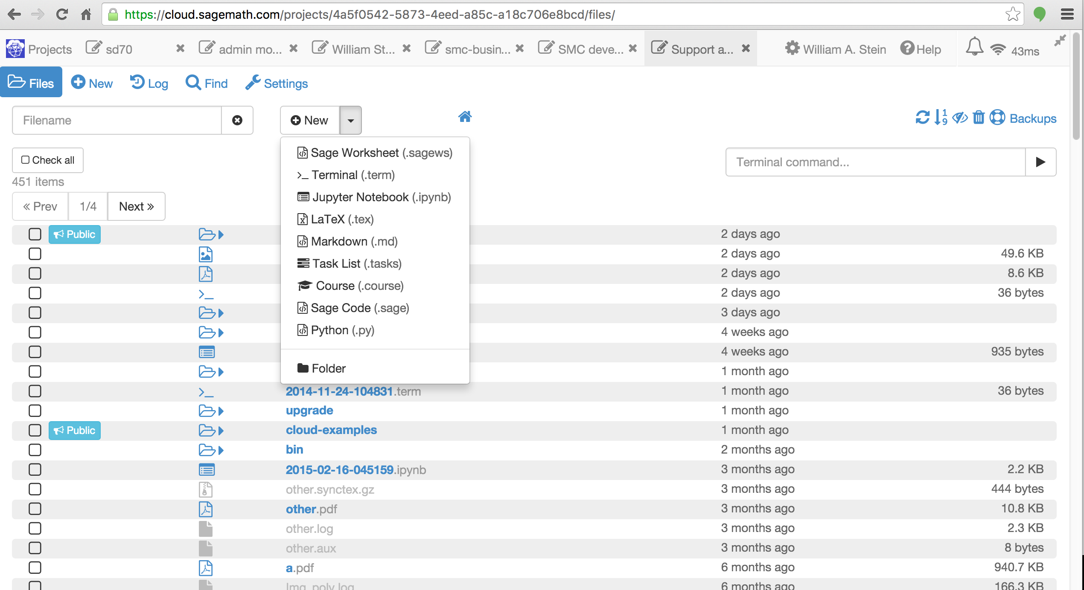Tick the Check all checkbox
This screenshot has width=1084, height=590.
(x=26, y=160)
